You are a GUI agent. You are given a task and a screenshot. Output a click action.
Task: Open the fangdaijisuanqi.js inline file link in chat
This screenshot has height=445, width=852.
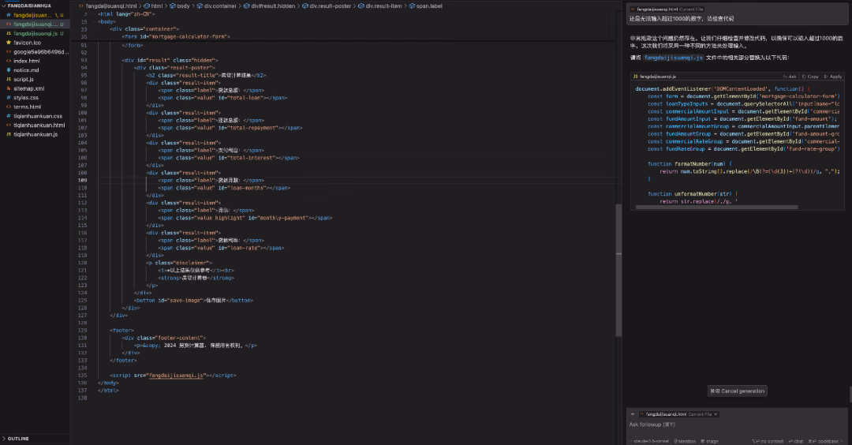(x=674, y=58)
